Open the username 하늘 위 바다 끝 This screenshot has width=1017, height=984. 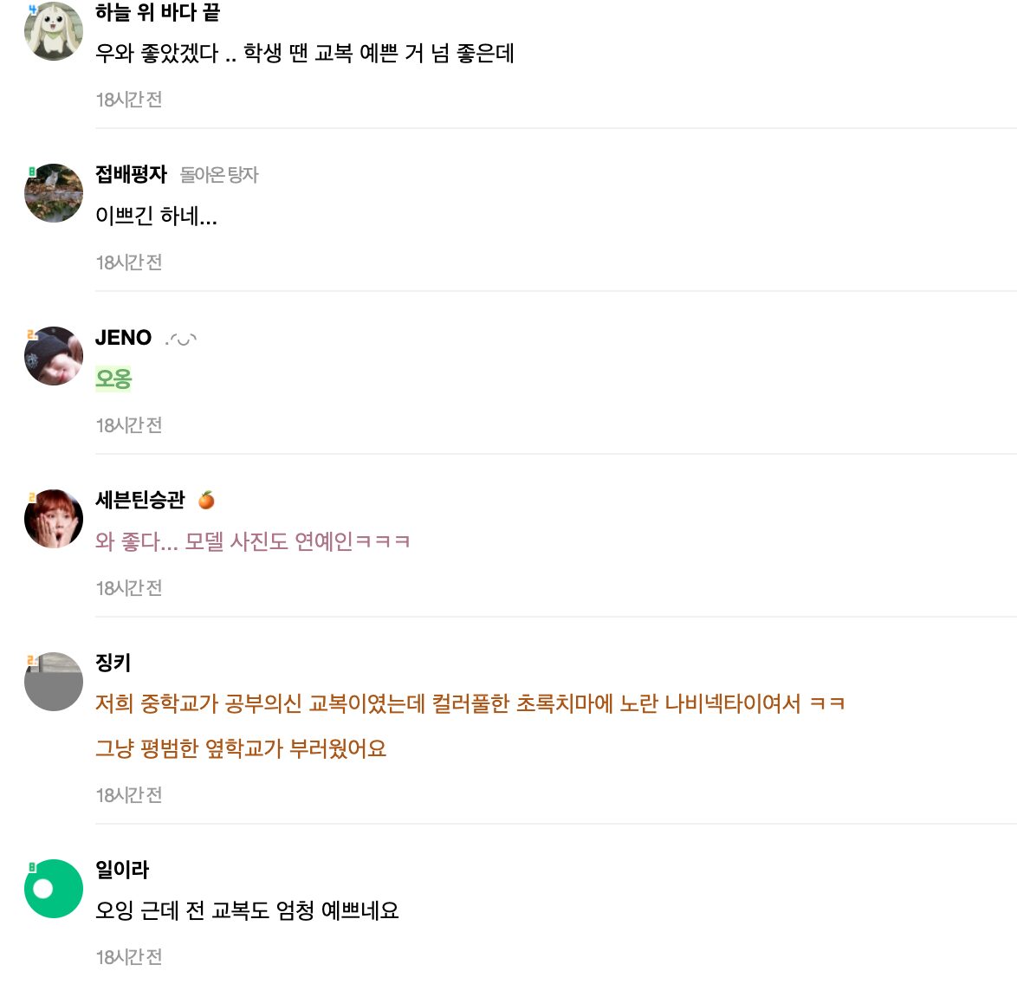coord(157,12)
